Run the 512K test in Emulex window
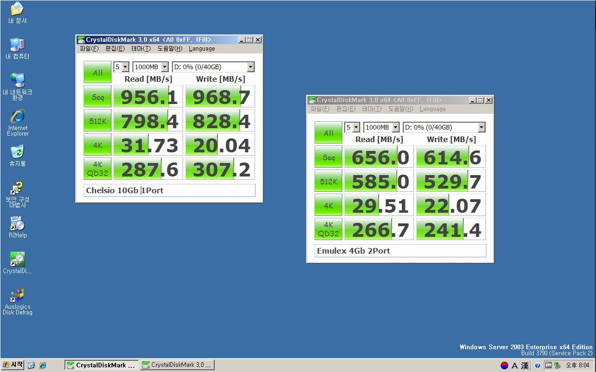The width and height of the screenshot is (596, 372). coord(328,182)
